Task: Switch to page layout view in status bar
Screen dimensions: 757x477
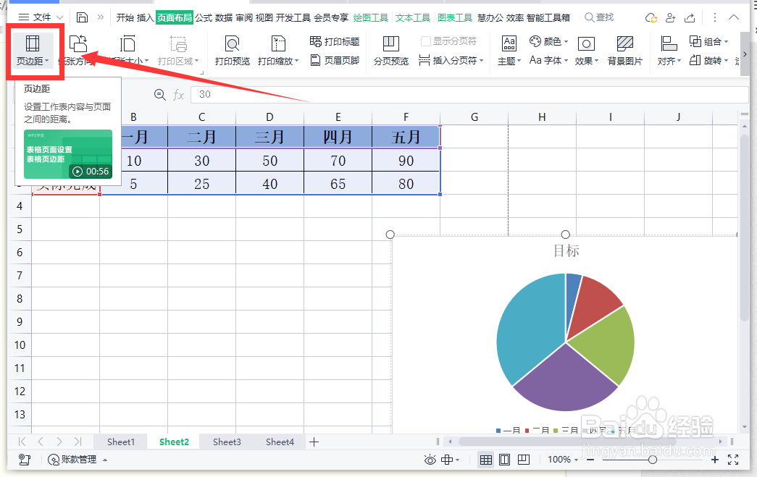Action: point(504,460)
